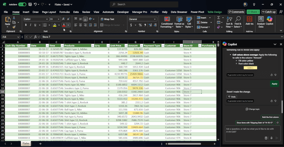Increase font size with the larger A icon

[64, 19]
